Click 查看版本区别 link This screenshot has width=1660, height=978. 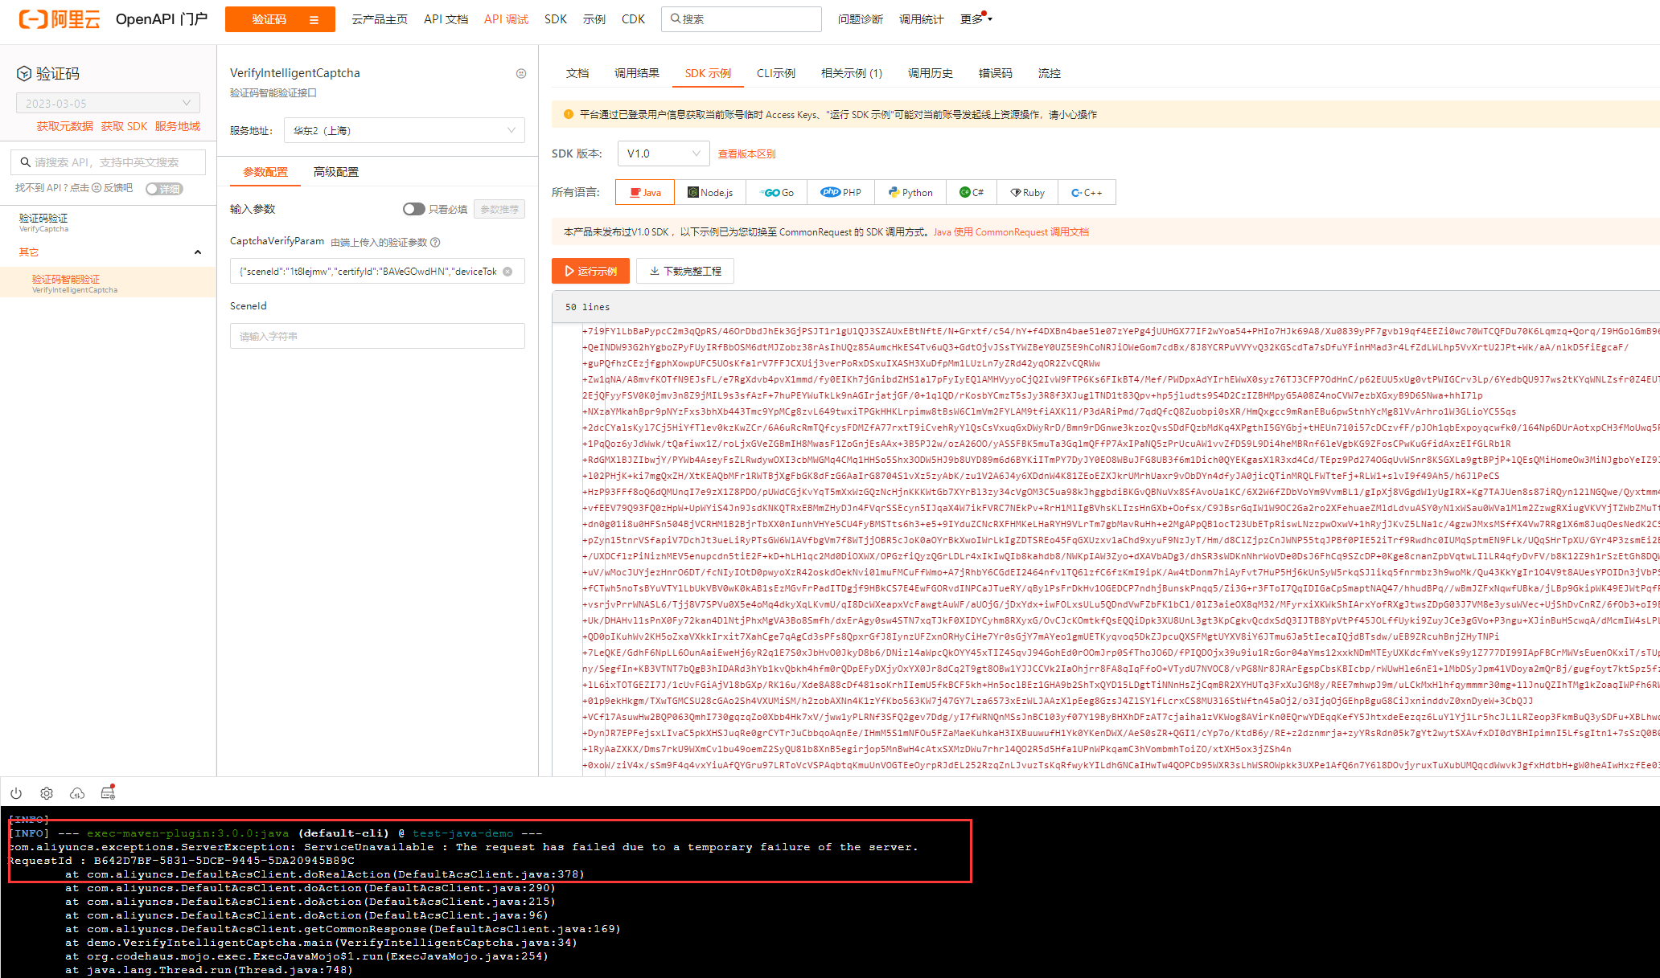[746, 154]
